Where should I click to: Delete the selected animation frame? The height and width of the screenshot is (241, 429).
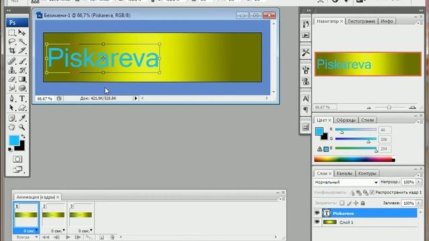point(112,237)
